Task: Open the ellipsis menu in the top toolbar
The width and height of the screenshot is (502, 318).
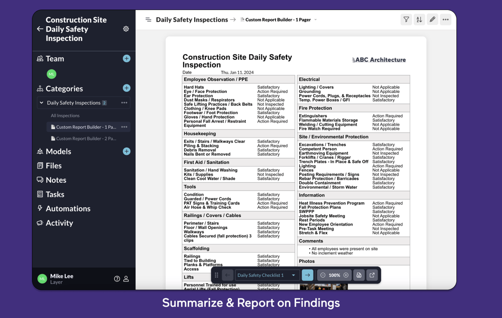Action: 446,19
